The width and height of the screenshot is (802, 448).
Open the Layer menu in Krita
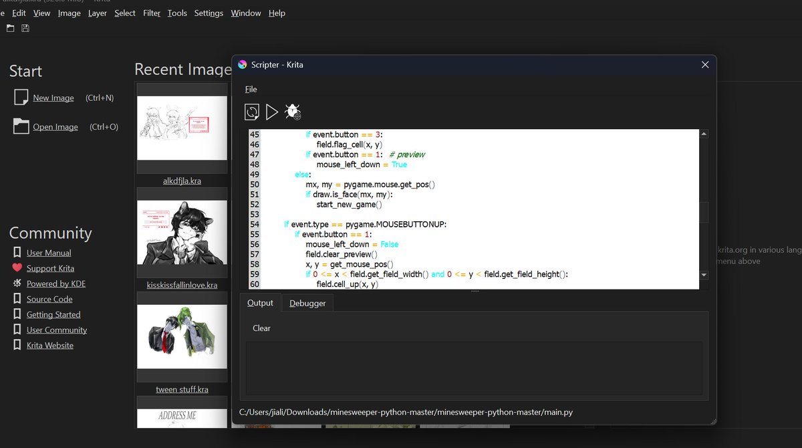[98, 13]
